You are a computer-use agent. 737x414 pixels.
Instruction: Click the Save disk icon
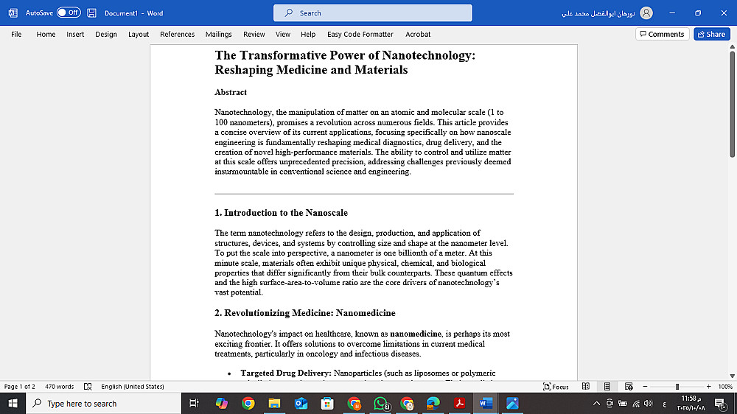(x=91, y=13)
